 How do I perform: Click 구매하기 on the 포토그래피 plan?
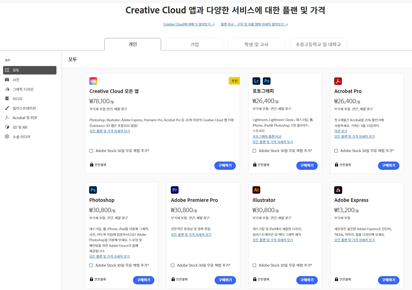[307, 165]
